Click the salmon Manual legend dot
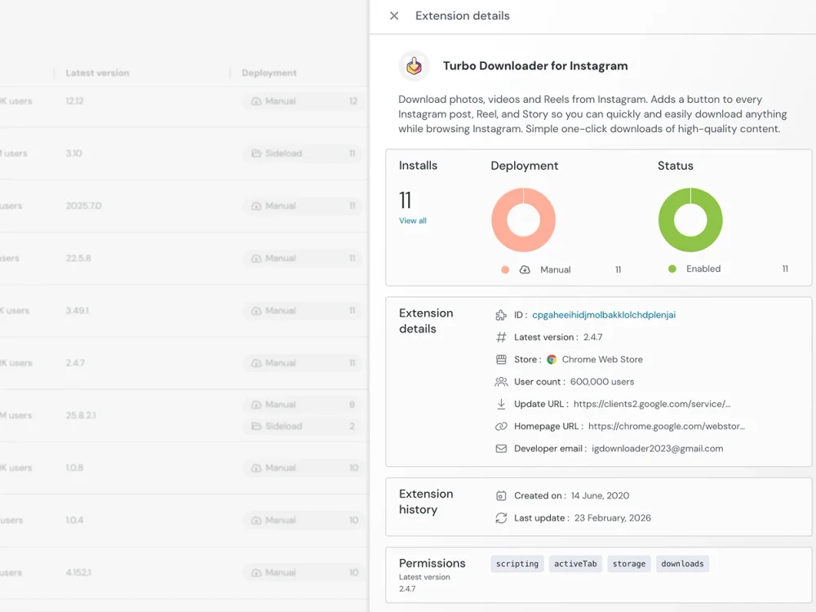This screenshot has width=816, height=612. (505, 269)
